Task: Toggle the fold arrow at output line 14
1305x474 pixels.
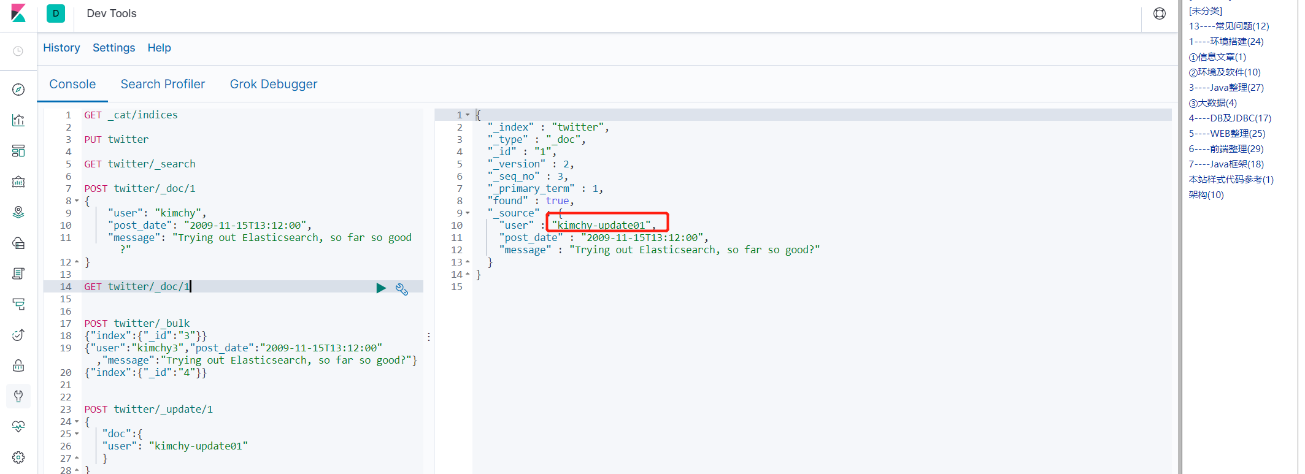Action: pyautogui.click(x=468, y=274)
